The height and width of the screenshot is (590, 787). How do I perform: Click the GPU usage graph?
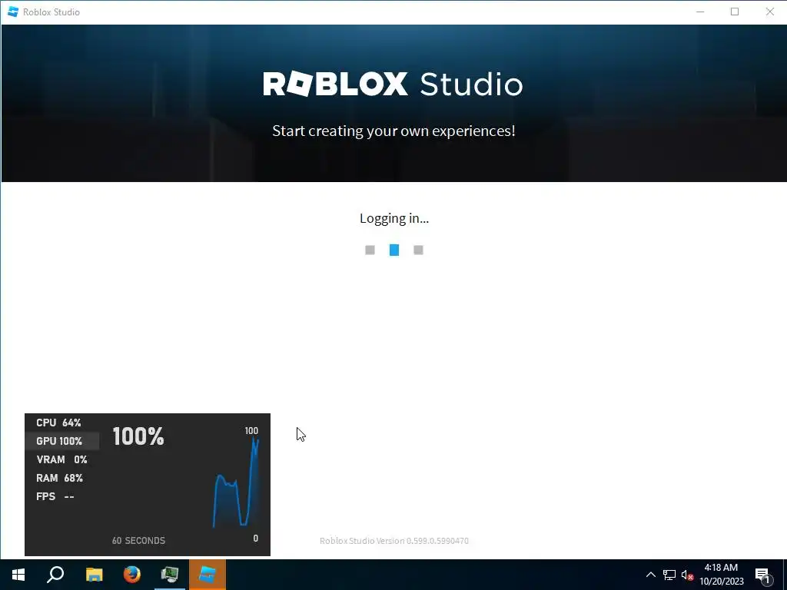[x=236, y=482]
